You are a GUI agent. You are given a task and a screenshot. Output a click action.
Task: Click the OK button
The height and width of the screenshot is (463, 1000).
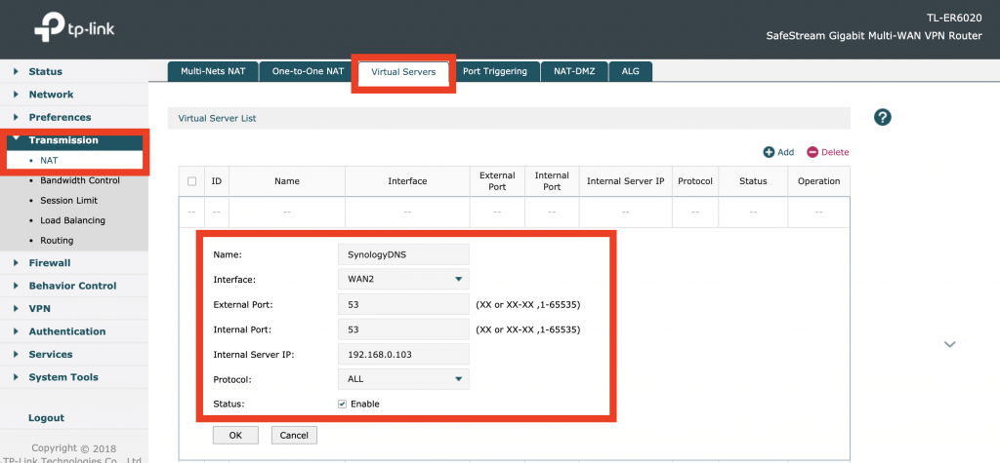(x=234, y=435)
